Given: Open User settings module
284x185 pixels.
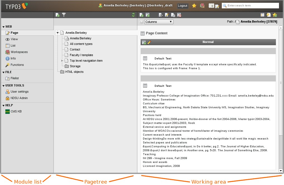Looking at the screenshot, I should [x=19, y=92].
